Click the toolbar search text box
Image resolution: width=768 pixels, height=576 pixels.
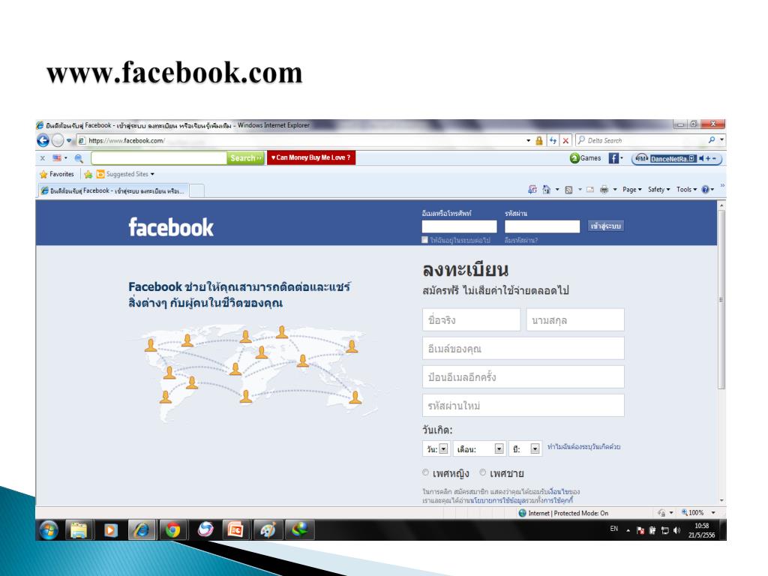[x=159, y=158]
